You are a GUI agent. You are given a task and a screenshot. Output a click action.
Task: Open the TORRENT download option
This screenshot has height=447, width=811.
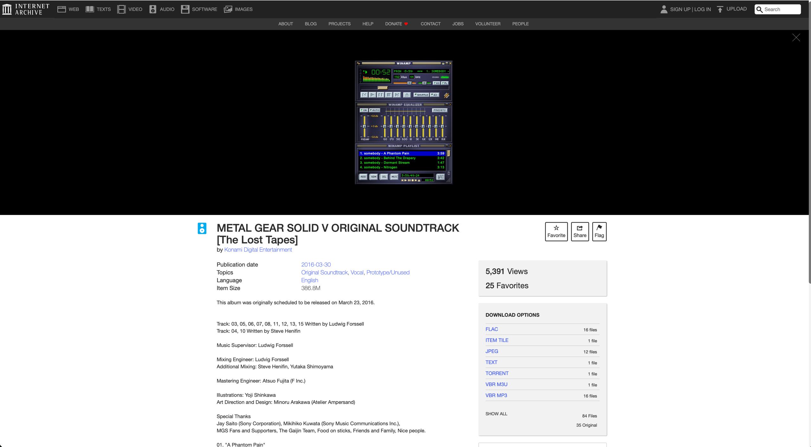click(497, 373)
